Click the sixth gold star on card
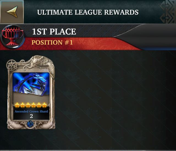The image size is (176, 151). pyautogui.click(x=45, y=105)
